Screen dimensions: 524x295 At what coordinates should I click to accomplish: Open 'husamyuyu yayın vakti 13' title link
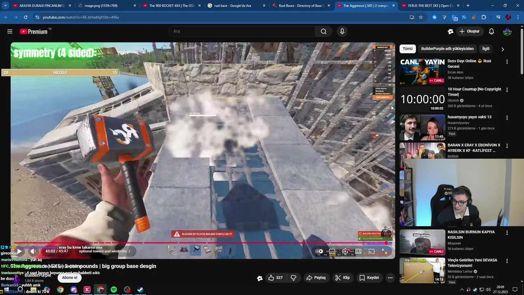coord(470,117)
